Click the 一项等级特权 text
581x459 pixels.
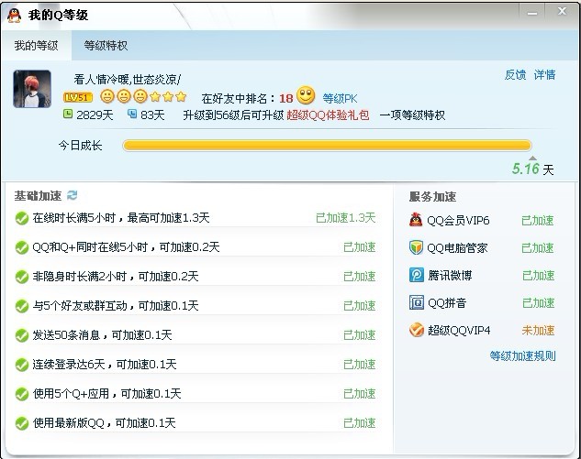coord(412,115)
